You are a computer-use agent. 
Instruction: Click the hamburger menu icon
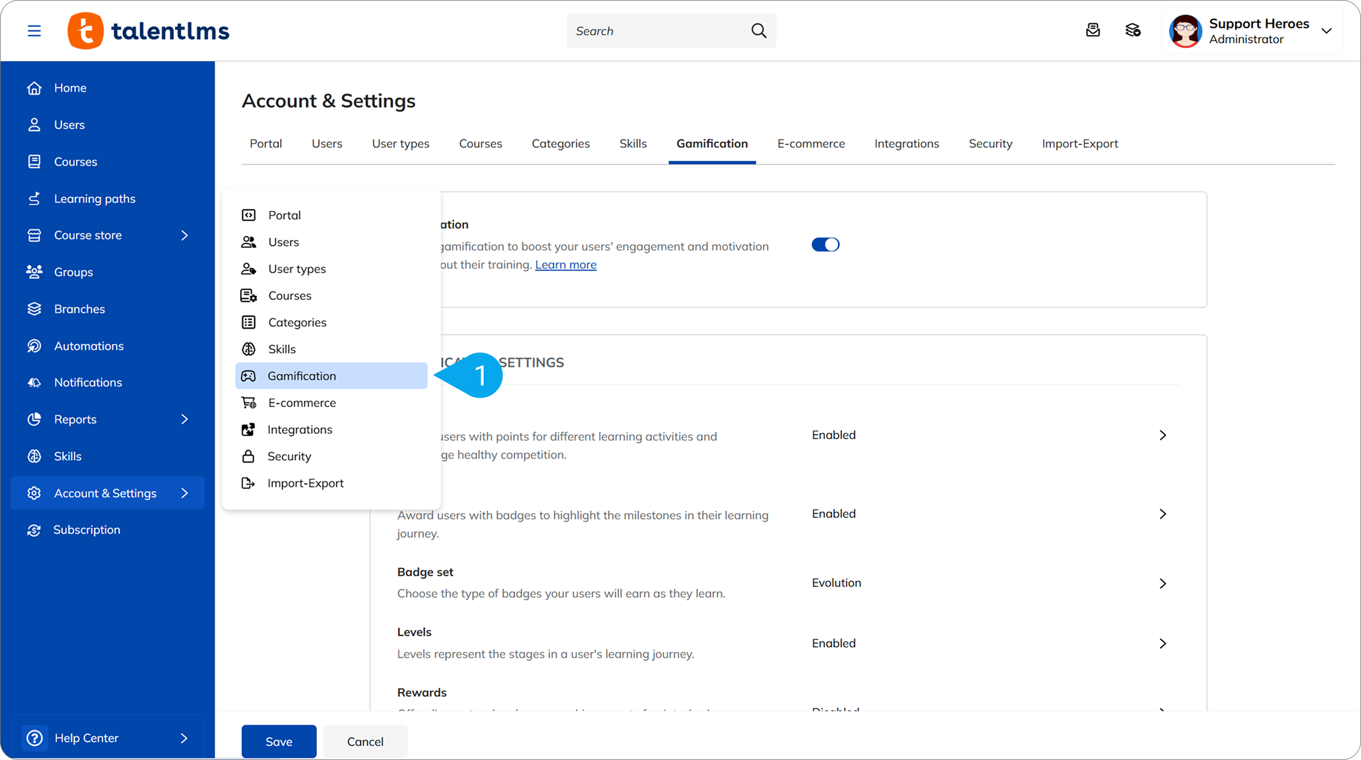[34, 31]
